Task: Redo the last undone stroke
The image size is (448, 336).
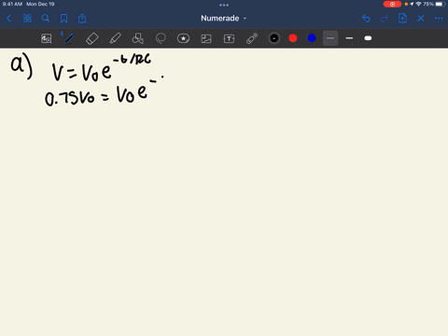Action: pos(385,19)
